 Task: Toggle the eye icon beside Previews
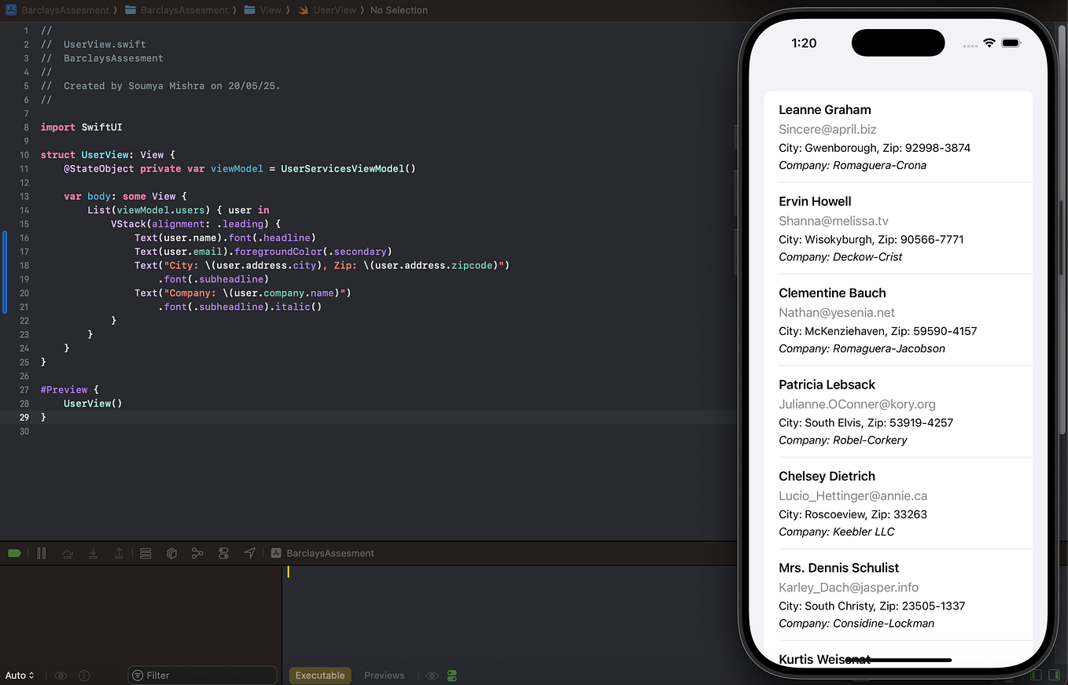point(431,676)
